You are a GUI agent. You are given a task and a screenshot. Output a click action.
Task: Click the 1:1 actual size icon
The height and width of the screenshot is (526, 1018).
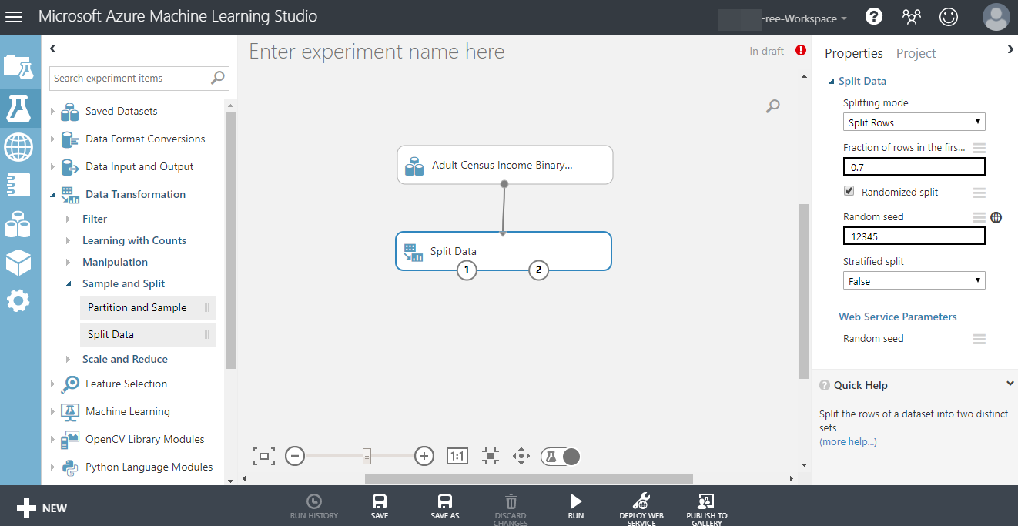click(457, 456)
